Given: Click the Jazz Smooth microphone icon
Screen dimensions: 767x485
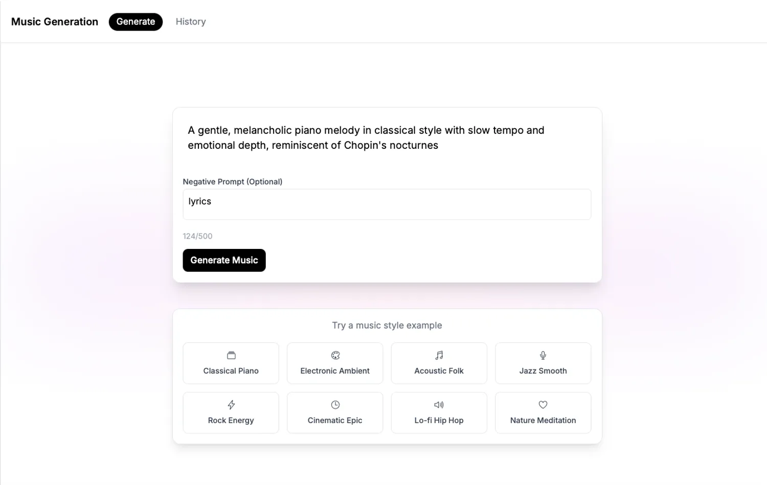Looking at the screenshot, I should pos(543,355).
